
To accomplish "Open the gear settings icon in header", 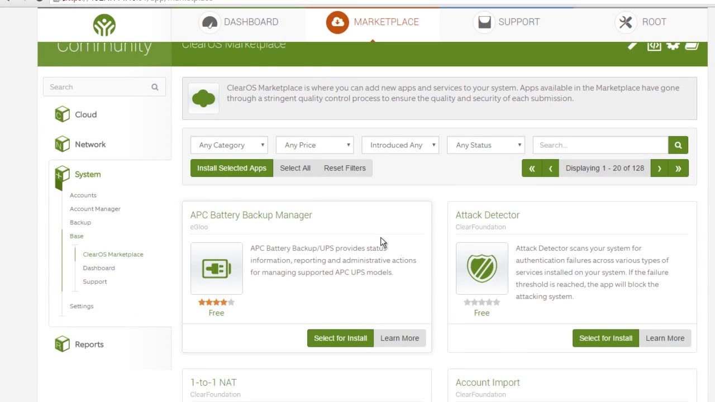I will (673, 46).
